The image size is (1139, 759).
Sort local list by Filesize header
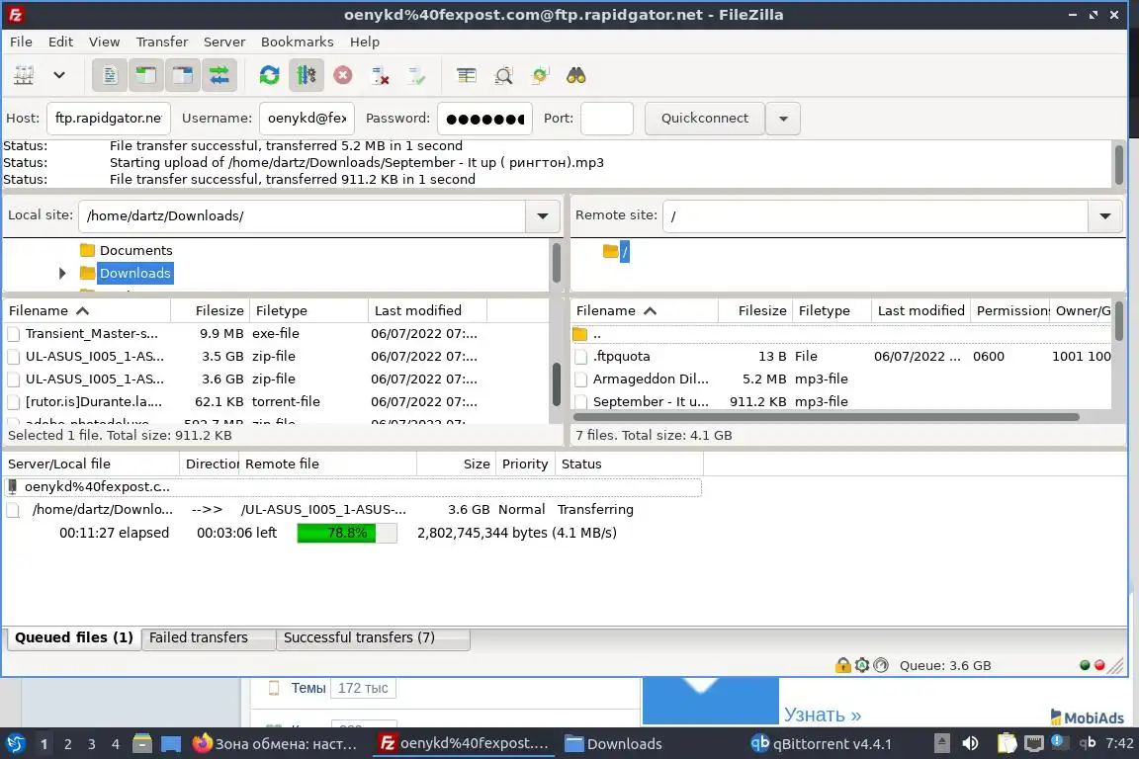tap(211, 311)
